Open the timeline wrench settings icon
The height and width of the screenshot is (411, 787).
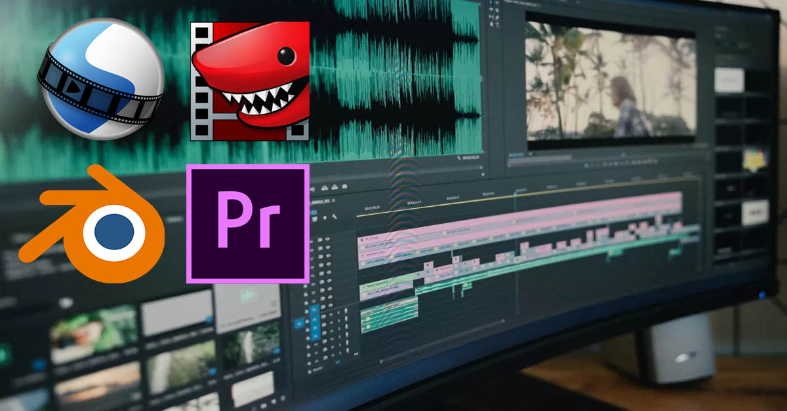(x=334, y=216)
